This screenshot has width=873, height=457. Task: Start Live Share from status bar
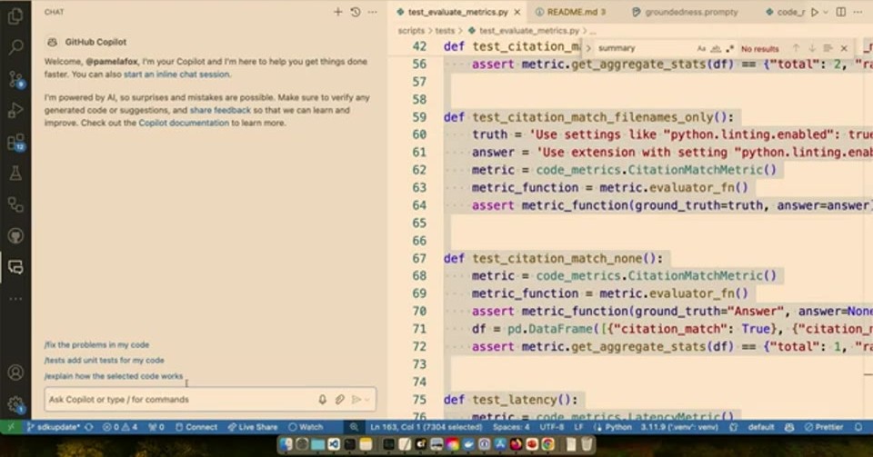(252, 427)
